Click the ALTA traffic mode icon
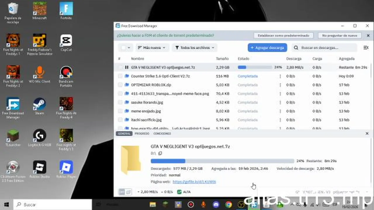 point(179,192)
